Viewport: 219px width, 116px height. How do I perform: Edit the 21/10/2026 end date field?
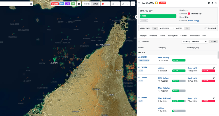click(x=177, y=28)
